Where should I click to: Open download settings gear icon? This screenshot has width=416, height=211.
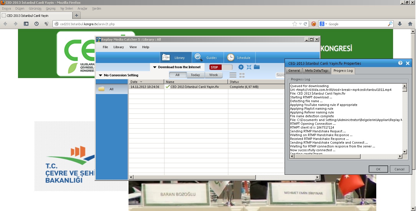tap(241, 67)
